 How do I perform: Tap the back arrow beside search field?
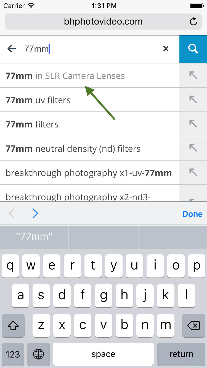[12, 49]
